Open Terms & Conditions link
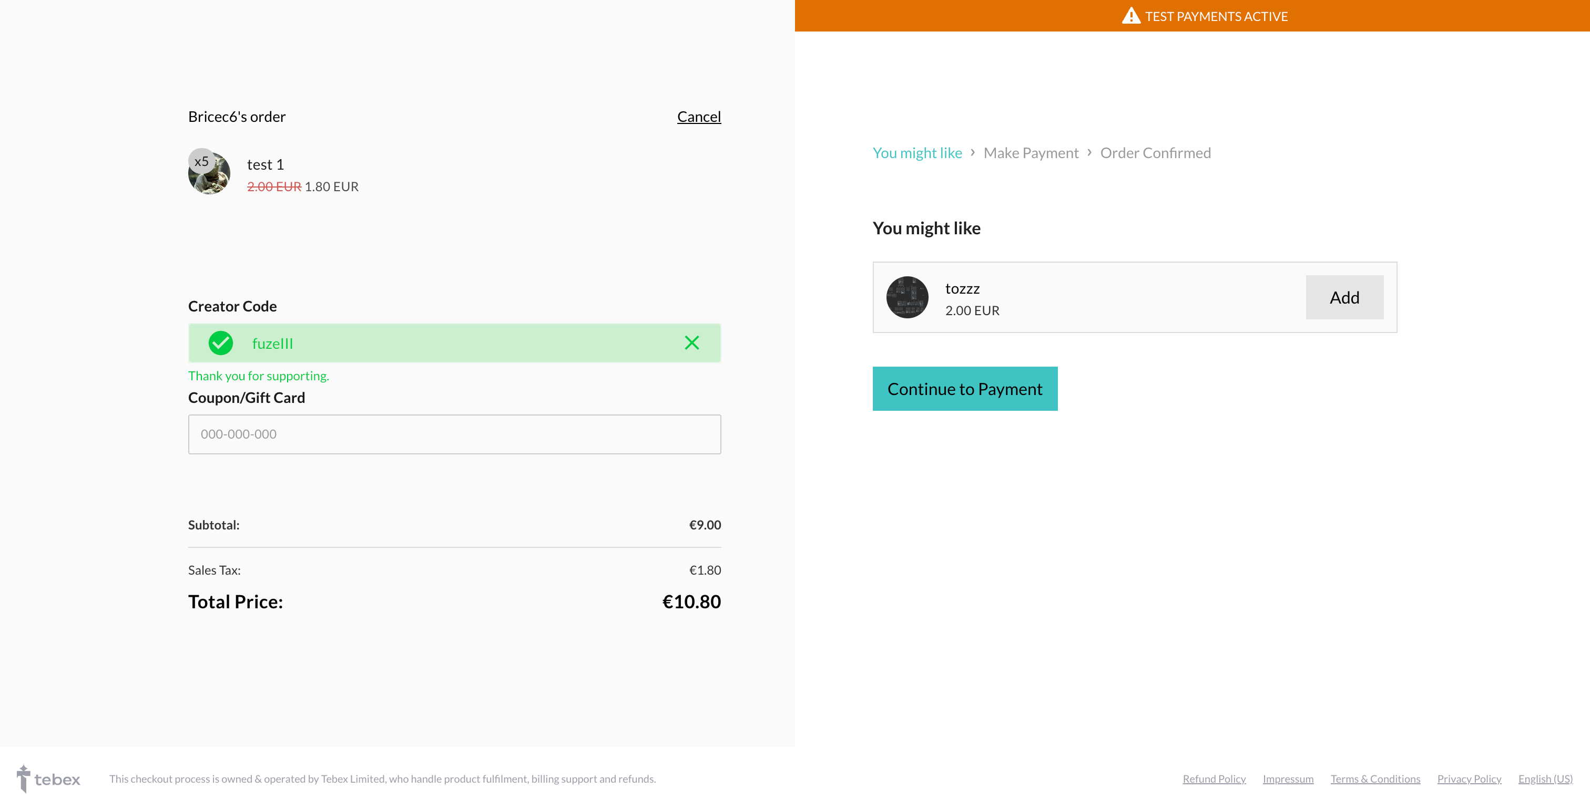 pyautogui.click(x=1374, y=778)
